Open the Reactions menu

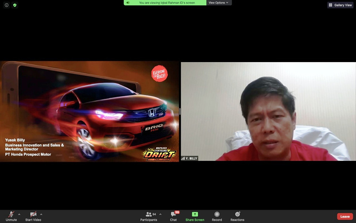pos(237,216)
